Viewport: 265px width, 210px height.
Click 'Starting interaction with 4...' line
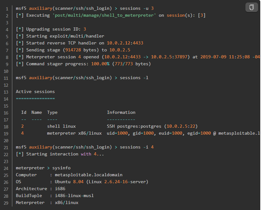tap(60, 154)
